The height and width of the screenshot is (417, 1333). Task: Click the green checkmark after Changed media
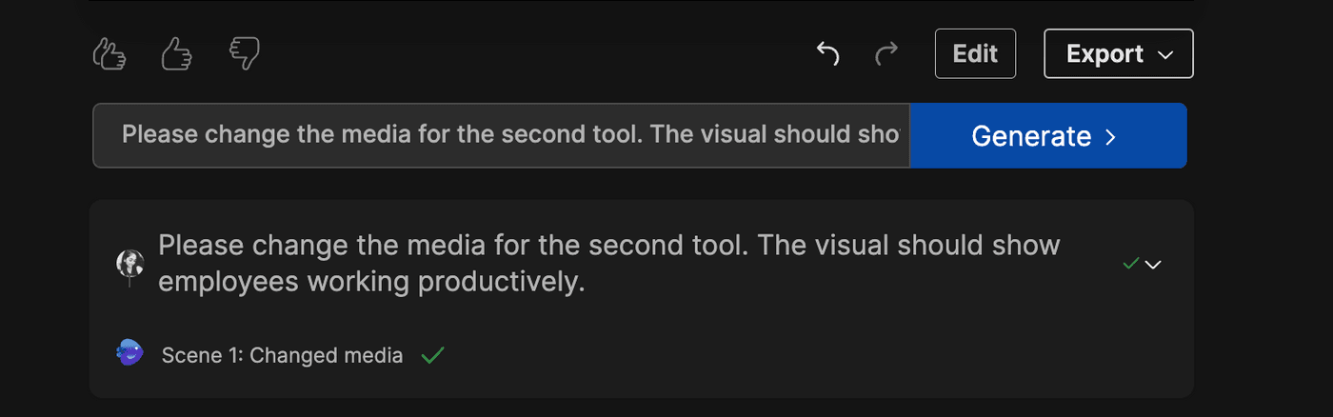tap(433, 355)
